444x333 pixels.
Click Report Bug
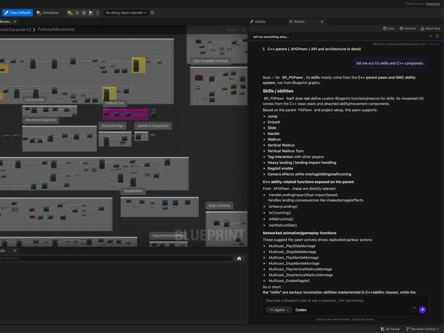[x=430, y=29]
